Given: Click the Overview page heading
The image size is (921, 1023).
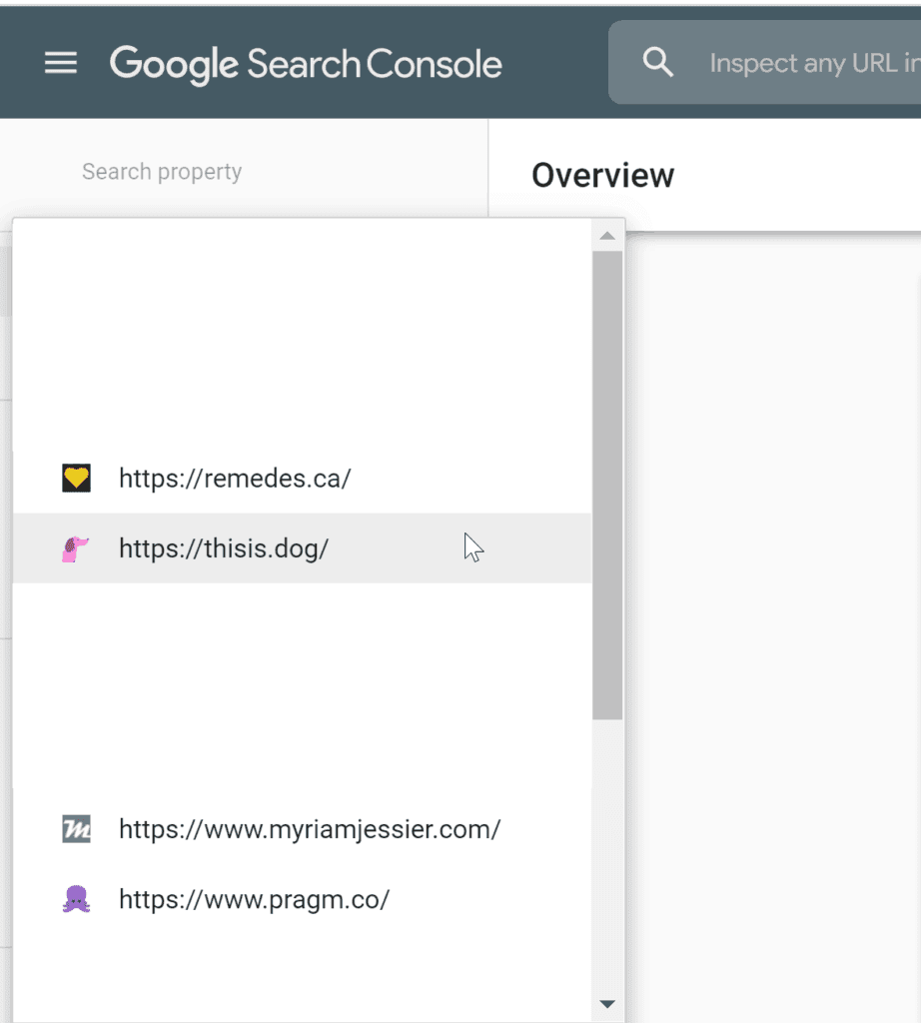Looking at the screenshot, I should click(x=602, y=176).
